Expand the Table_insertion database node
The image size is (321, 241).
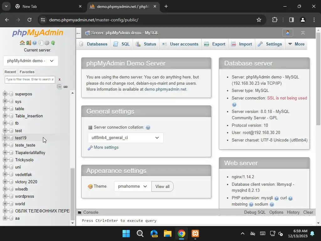coord(5,116)
